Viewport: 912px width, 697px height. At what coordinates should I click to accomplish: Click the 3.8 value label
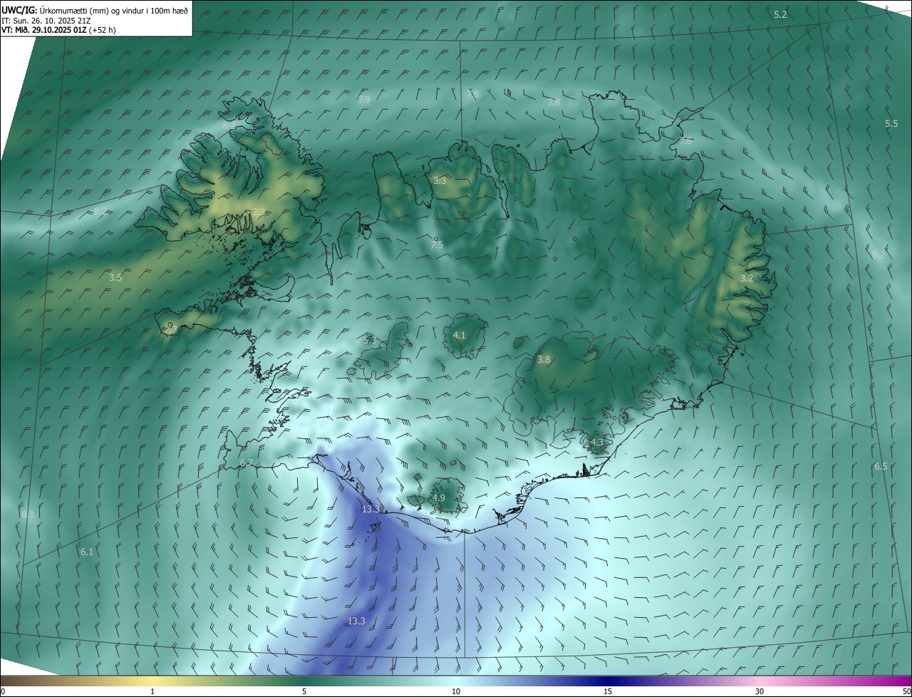click(x=544, y=360)
